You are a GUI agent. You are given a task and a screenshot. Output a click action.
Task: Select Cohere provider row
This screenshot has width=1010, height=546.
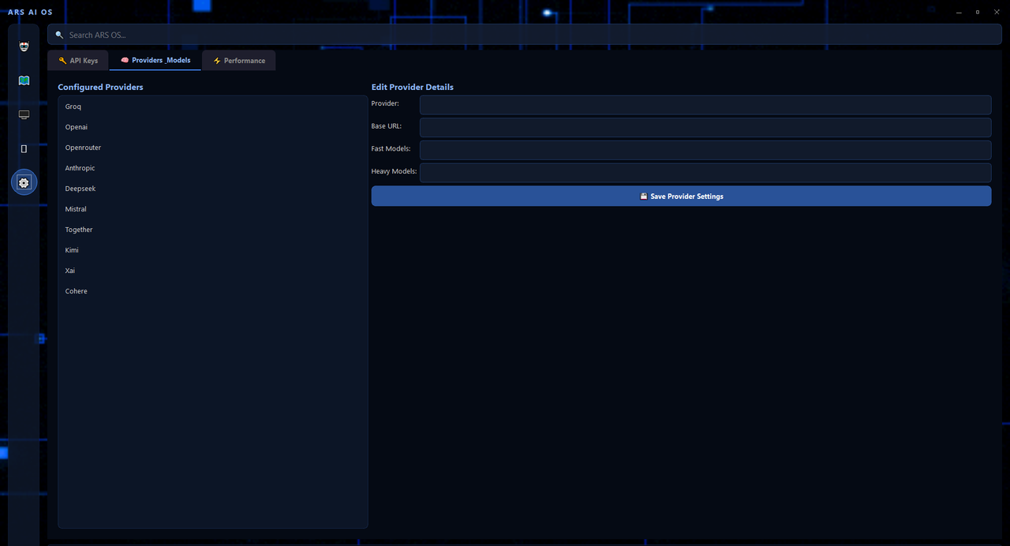pos(213,291)
